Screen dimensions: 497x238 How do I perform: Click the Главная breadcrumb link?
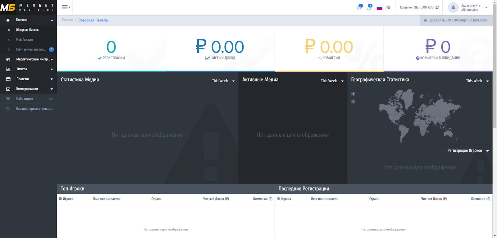(68, 20)
